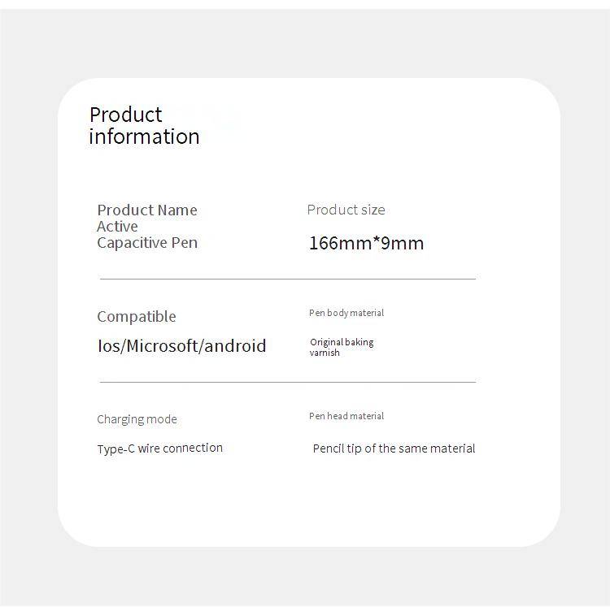Select the 'Ios/Microsoft/android' text

coord(181,345)
